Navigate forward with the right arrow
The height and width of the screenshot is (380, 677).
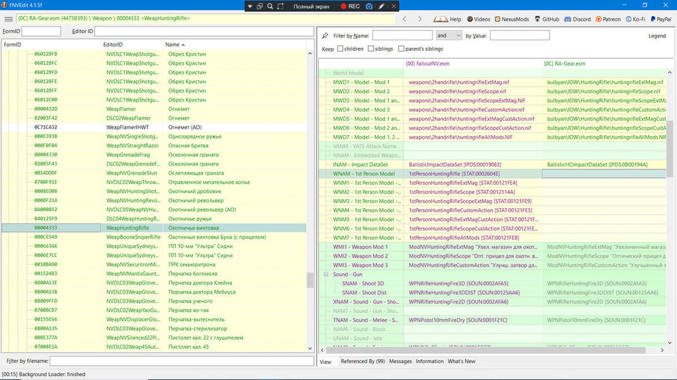pyautogui.click(x=420, y=19)
